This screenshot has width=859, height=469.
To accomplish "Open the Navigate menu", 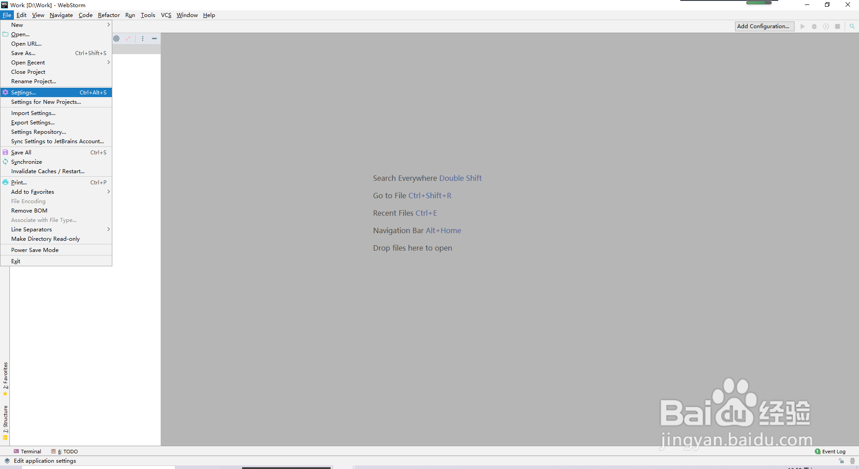I will 61,15.
